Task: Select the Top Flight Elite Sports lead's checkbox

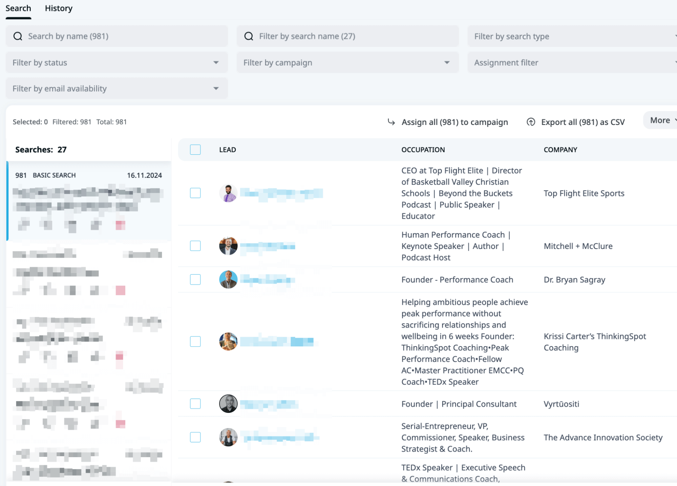Action: pyautogui.click(x=195, y=193)
